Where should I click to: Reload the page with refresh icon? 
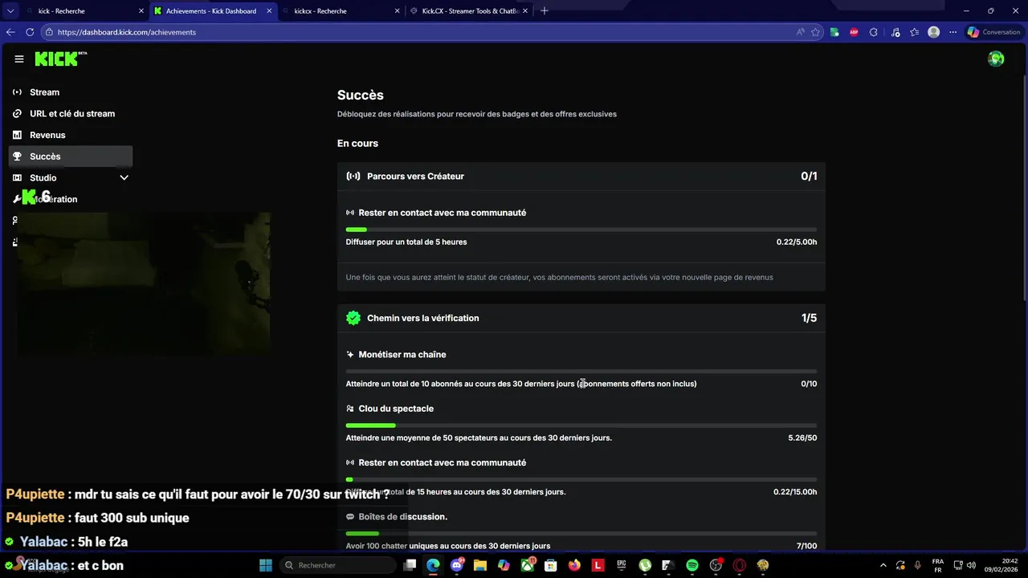(x=30, y=32)
